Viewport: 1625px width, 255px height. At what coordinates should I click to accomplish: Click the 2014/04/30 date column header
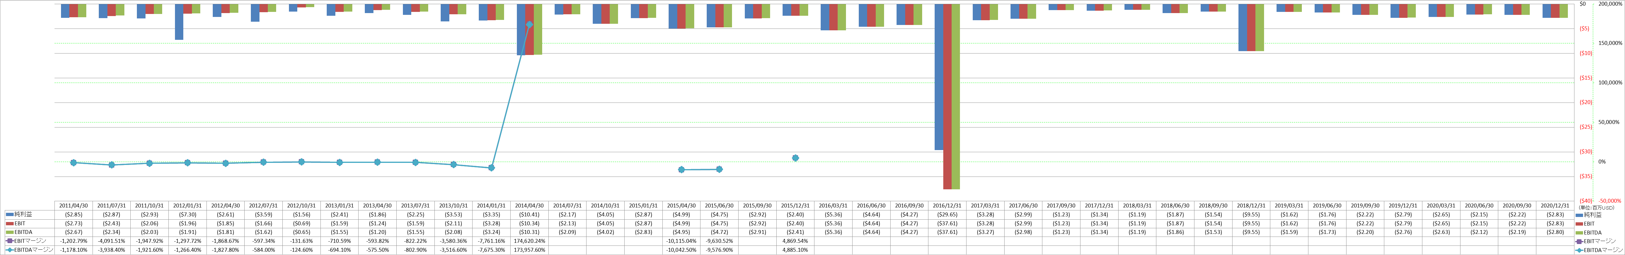click(529, 206)
